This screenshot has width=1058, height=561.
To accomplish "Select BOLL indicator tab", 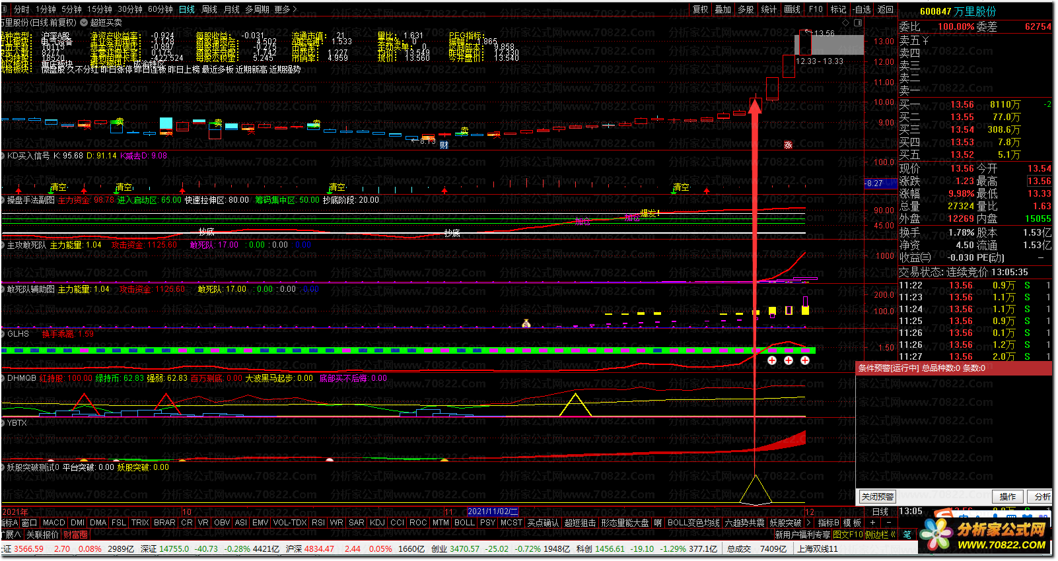I will [464, 522].
